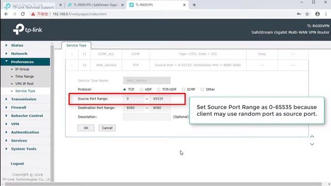The width and height of the screenshot is (331, 186).
Task: Click destination port start field 8080
Action: (133, 108)
